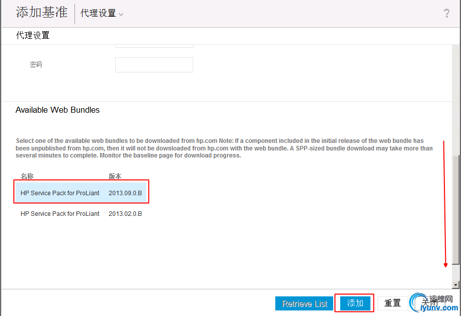Click the 密码 field label
This screenshot has height=316, width=461.
(x=36, y=64)
